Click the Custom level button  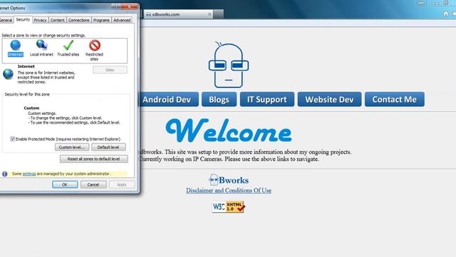click(x=72, y=147)
